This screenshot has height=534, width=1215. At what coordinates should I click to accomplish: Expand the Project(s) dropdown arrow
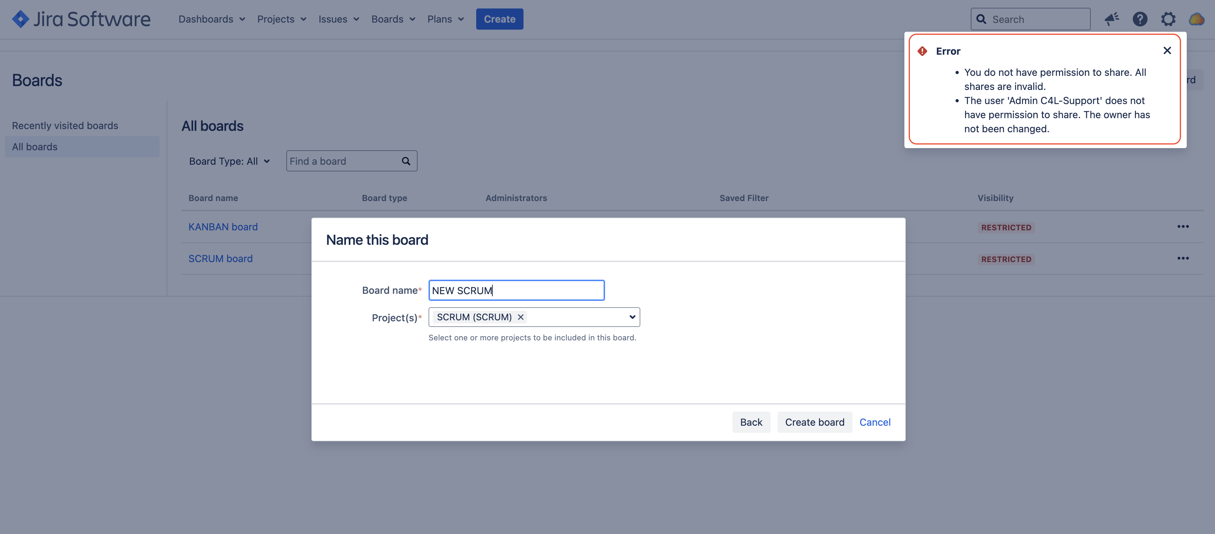click(632, 317)
